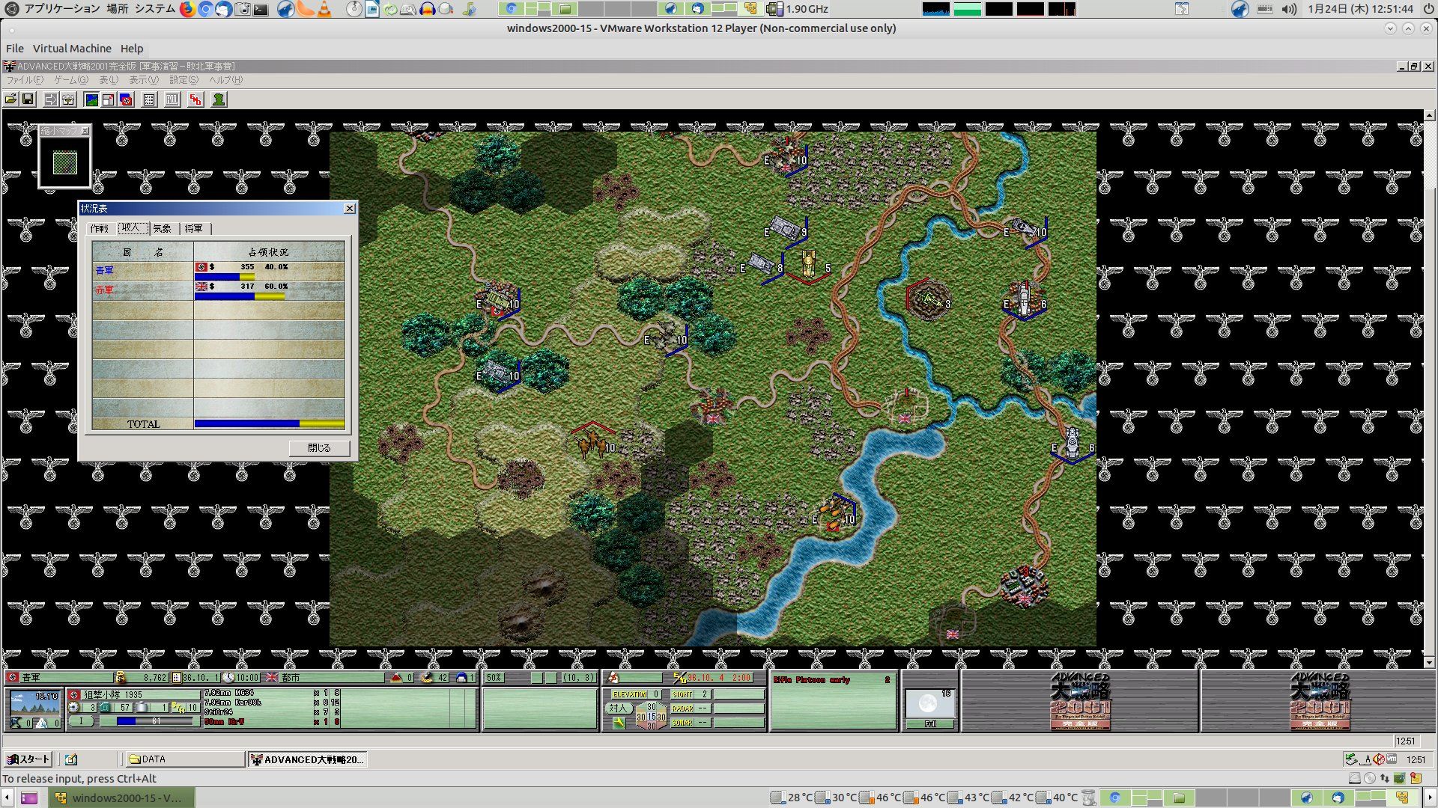Open the 表示(V) menu
This screenshot has width=1438, height=808.
[x=143, y=80]
